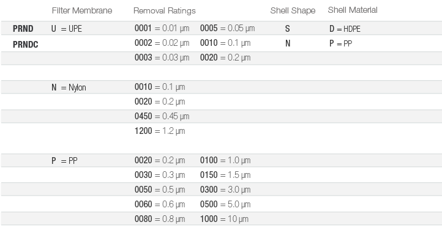Select the 0005 = 0.05 µm rating
442x233 pixels.
[x=228, y=28]
